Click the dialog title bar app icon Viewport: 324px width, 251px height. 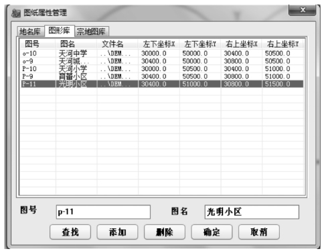tap(15, 13)
